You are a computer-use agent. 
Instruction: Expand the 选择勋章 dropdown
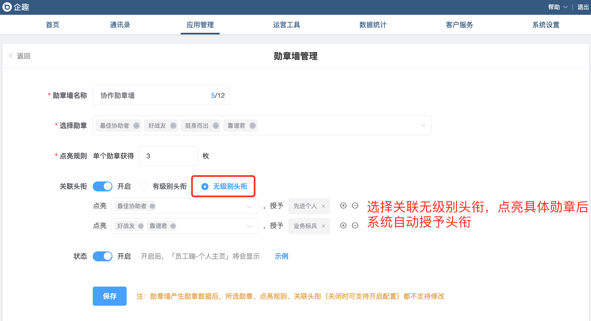click(x=423, y=126)
